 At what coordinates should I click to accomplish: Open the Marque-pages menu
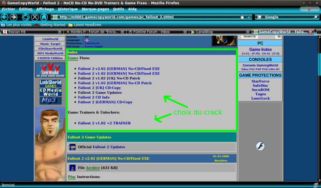coord(95,9)
